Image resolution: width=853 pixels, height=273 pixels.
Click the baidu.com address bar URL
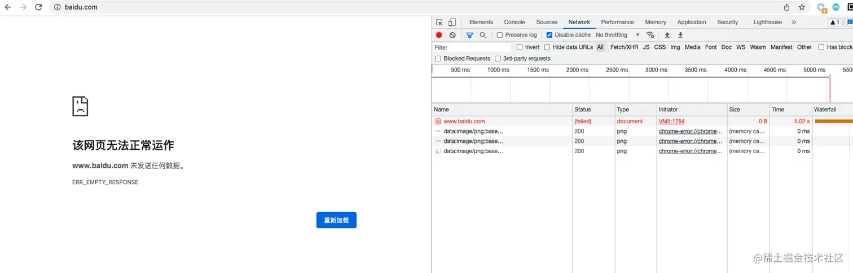[x=80, y=7]
